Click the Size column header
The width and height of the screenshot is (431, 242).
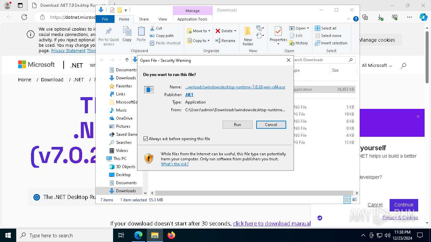point(335,70)
